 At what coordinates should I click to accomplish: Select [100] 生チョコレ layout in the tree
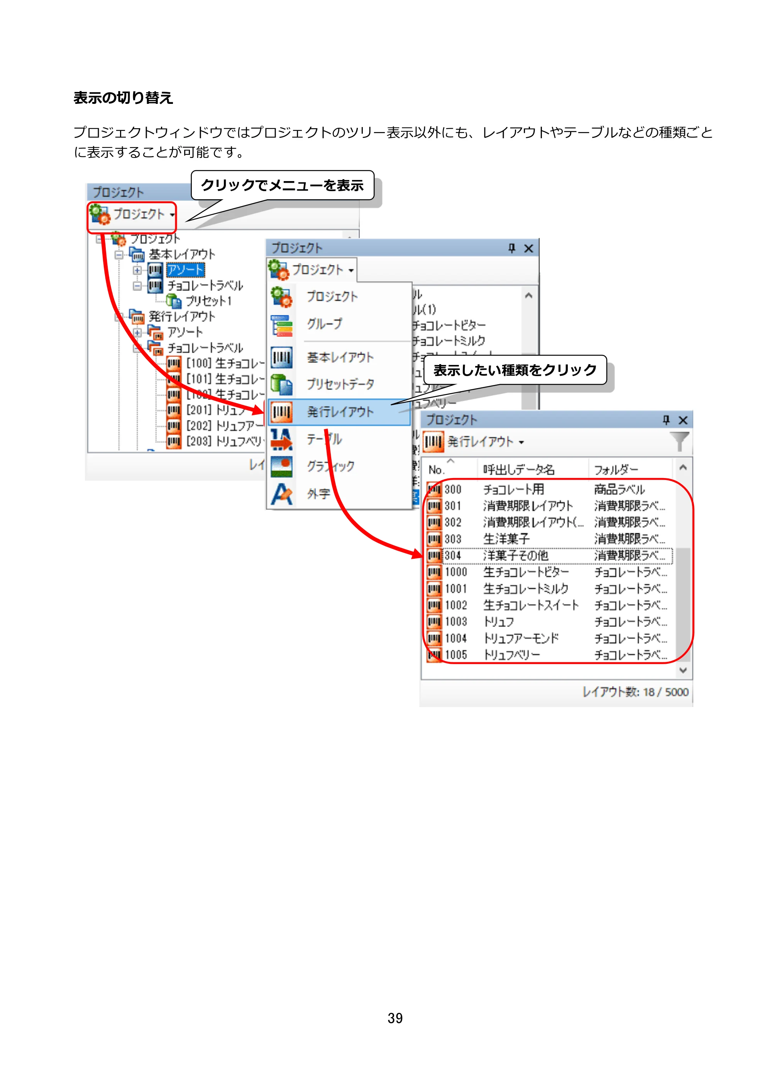[x=225, y=363]
